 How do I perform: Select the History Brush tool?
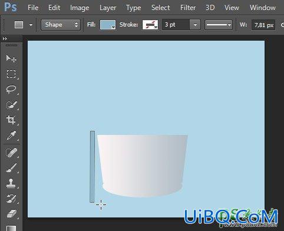tap(11, 199)
